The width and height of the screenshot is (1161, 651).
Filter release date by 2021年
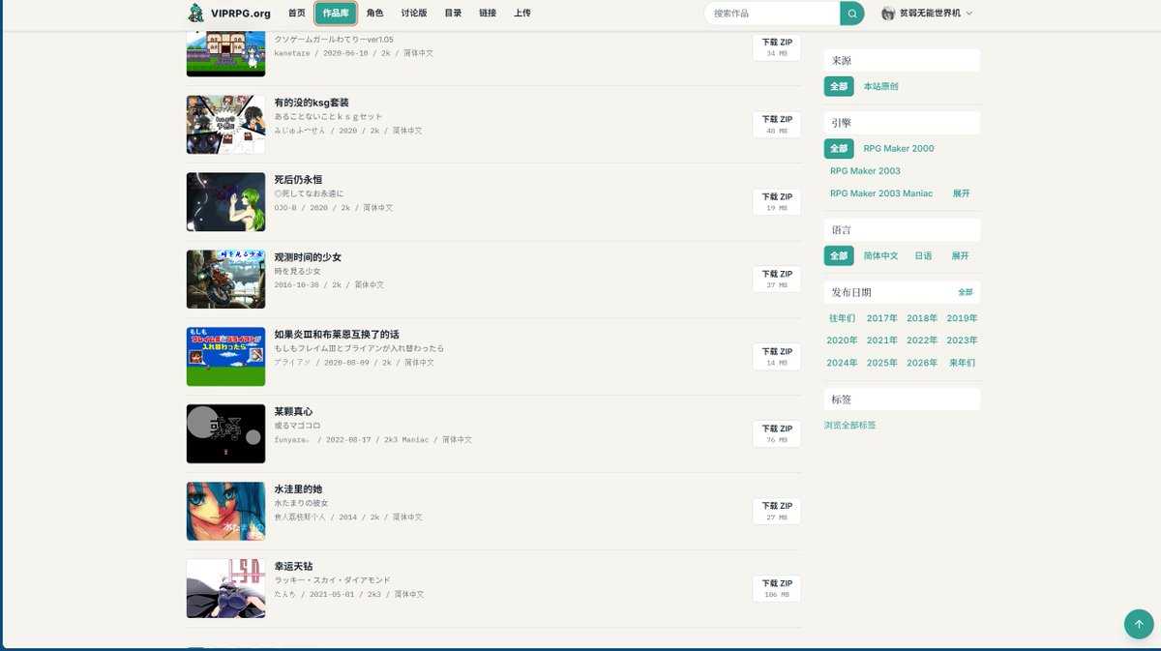(x=882, y=340)
